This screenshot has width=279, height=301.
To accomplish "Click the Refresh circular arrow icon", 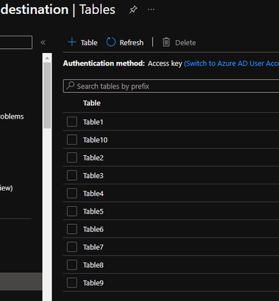I will pos(111,43).
